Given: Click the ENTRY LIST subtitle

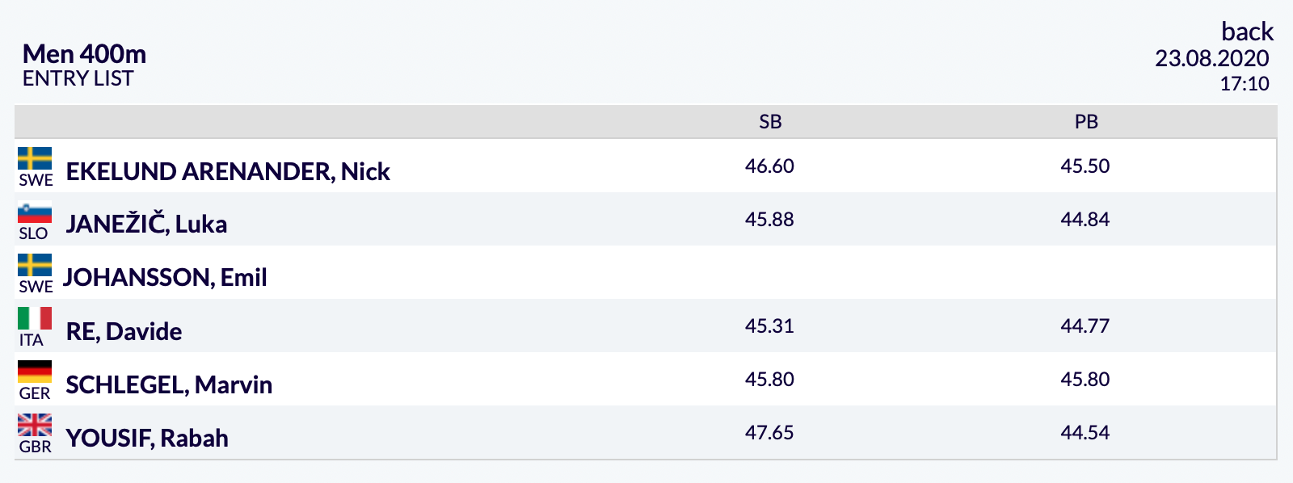Looking at the screenshot, I should (x=78, y=78).
